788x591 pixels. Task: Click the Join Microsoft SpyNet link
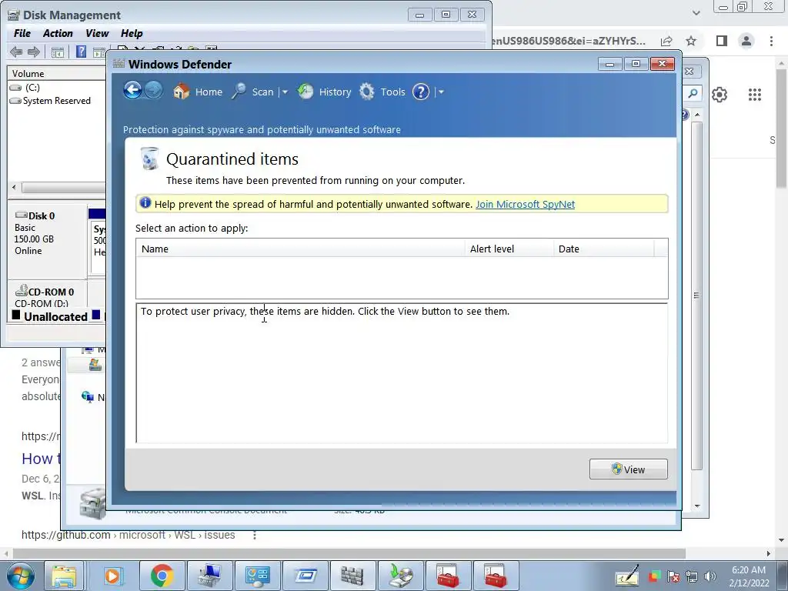[x=525, y=204]
